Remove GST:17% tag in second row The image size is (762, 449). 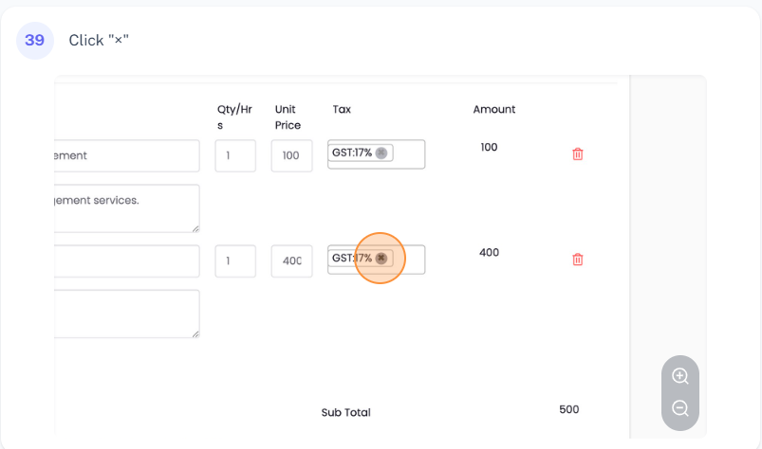click(381, 259)
